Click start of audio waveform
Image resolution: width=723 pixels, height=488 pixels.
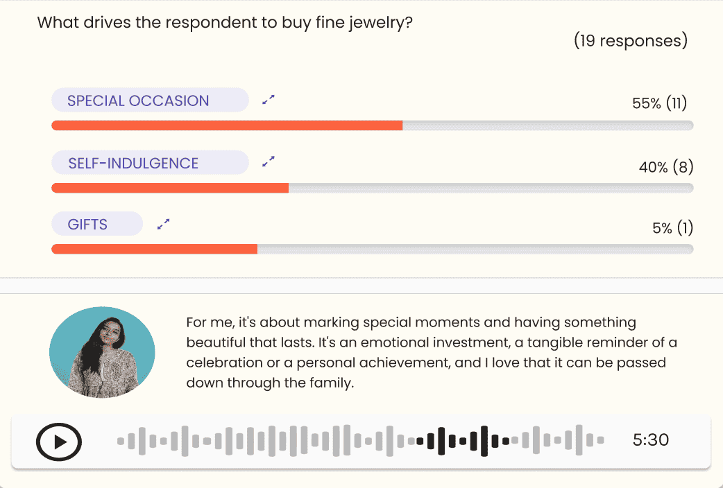pos(121,440)
